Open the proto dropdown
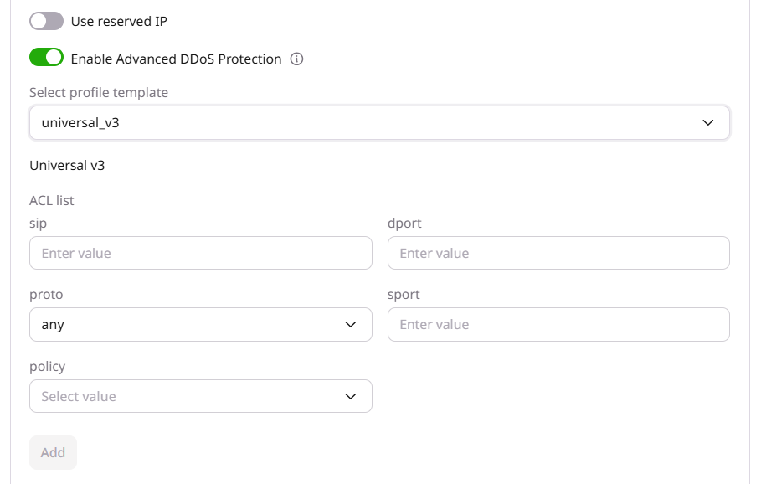The height and width of the screenshot is (484, 761). click(x=200, y=324)
